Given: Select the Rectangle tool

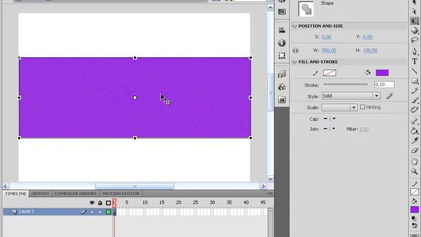Looking at the screenshot, I should click(414, 80).
